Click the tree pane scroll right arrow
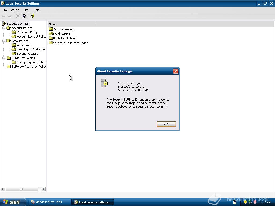The width and height of the screenshot is (275, 206). tap(43, 189)
